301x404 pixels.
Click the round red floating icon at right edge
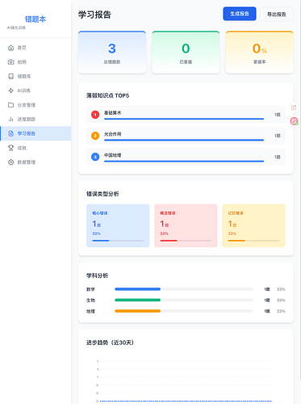point(294,121)
